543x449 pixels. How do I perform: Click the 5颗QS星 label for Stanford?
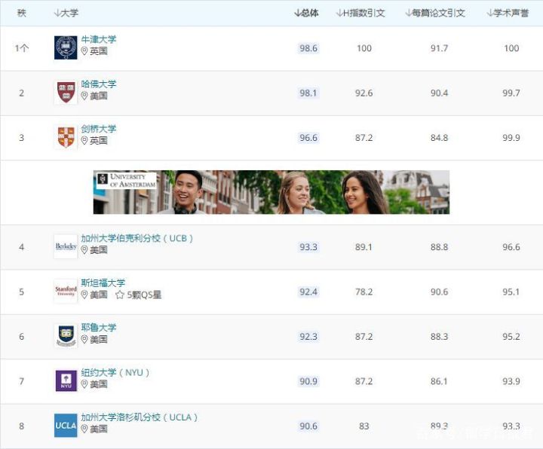click(x=144, y=295)
